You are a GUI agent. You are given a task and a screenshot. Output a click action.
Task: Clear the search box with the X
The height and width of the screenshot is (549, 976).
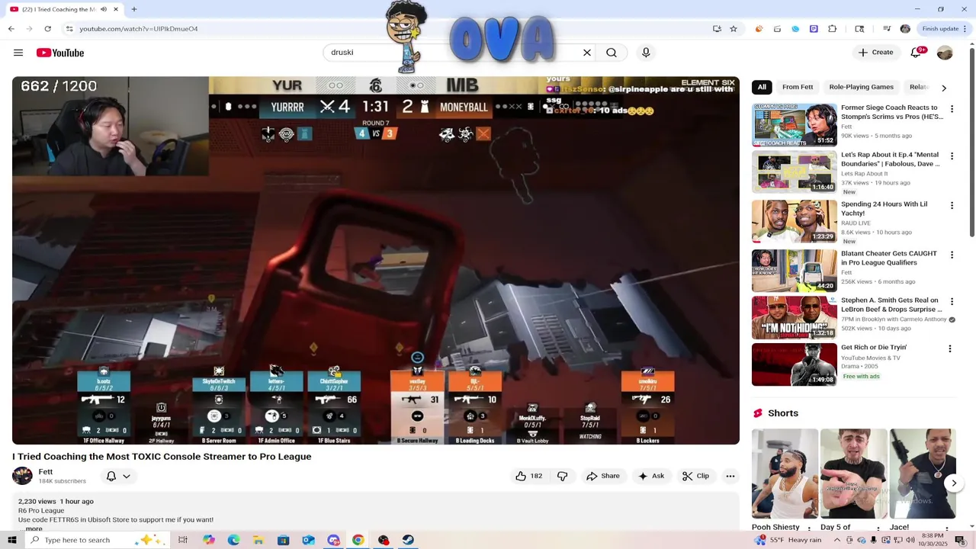coord(587,53)
